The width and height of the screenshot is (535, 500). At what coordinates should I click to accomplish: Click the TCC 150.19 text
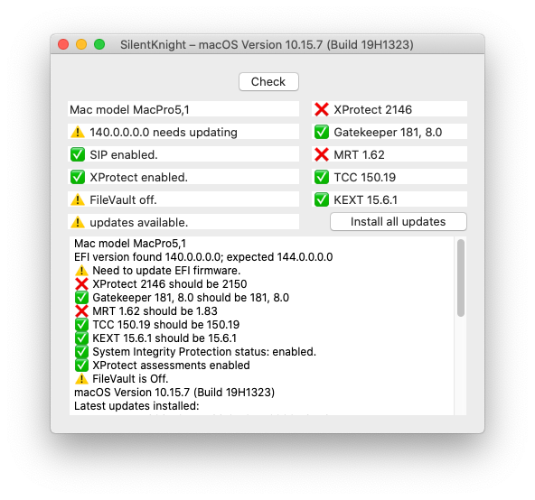pos(364,177)
